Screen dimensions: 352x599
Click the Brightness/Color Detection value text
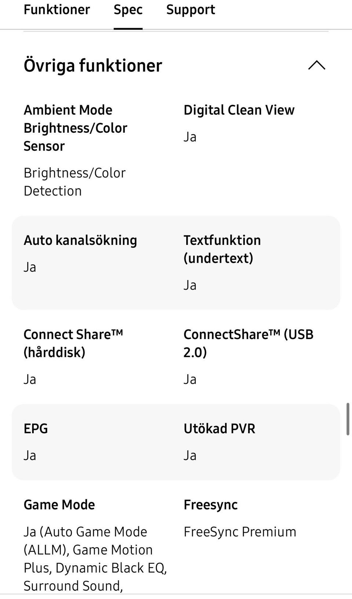tap(74, 182)
